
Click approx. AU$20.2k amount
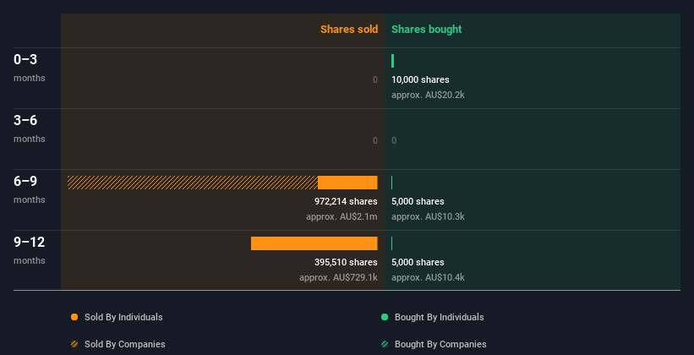428,95
